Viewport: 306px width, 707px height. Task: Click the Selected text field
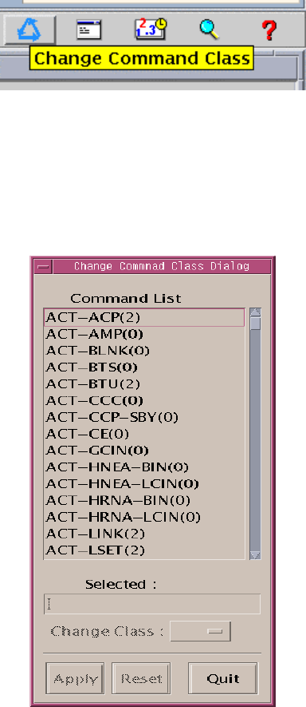coord(152,604)
